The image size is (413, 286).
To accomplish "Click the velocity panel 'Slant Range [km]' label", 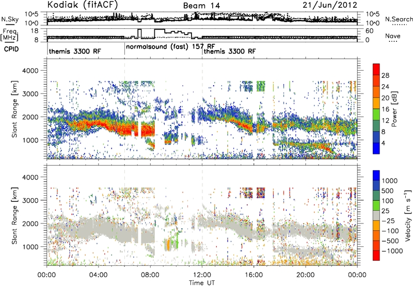I will point(14,215).
